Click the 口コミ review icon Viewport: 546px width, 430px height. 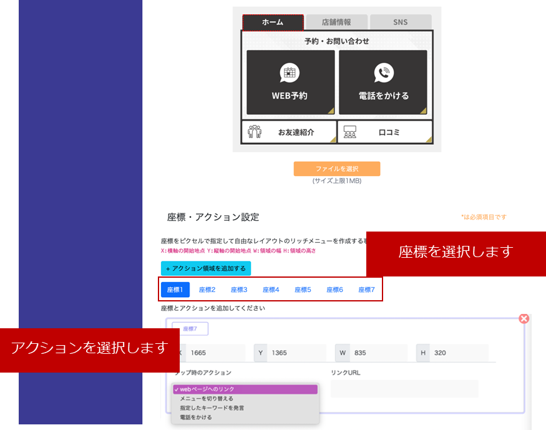[x=350, y=132]
